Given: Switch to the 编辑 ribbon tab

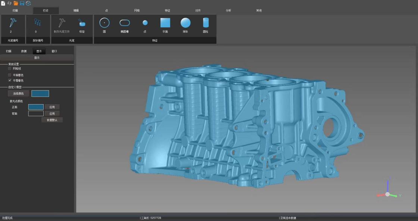Looking at the screenshot, I should 76,10.
